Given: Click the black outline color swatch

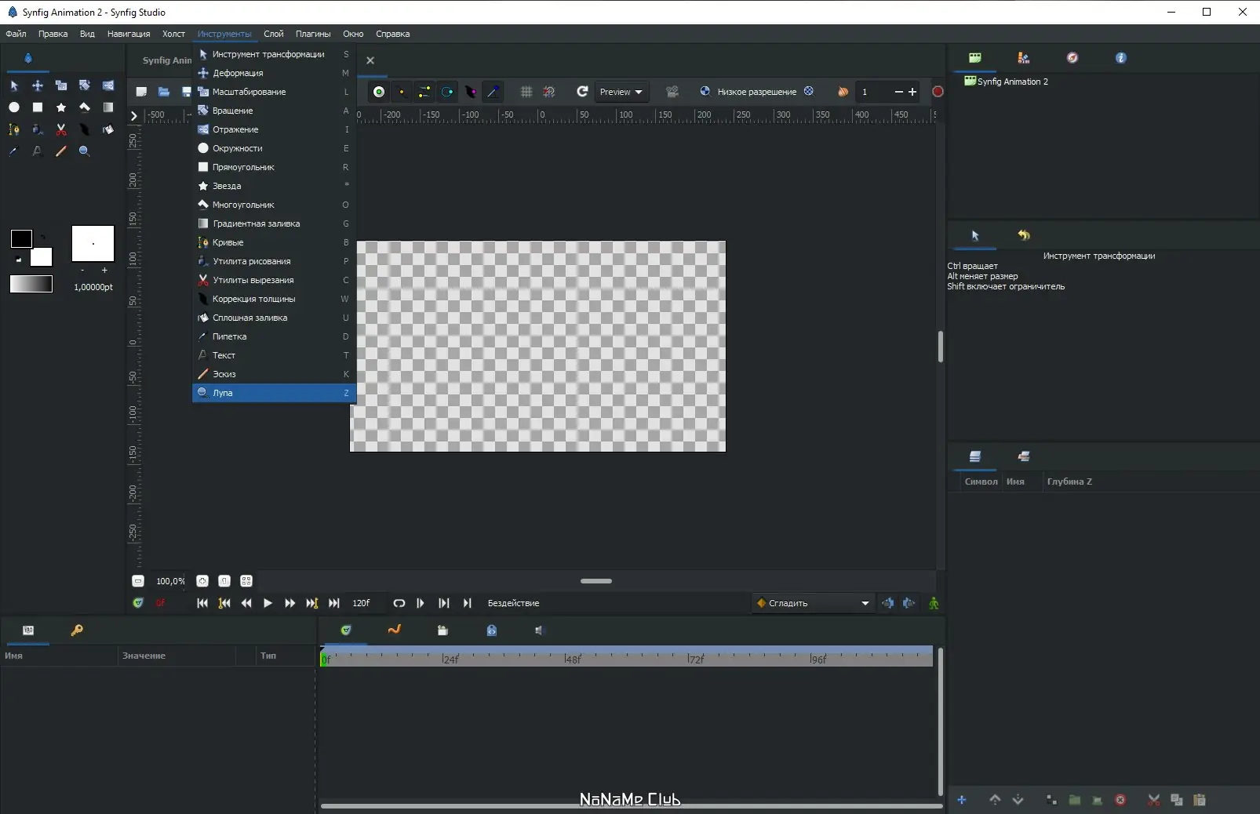Looking at the screenshot, I should (21, 238).
